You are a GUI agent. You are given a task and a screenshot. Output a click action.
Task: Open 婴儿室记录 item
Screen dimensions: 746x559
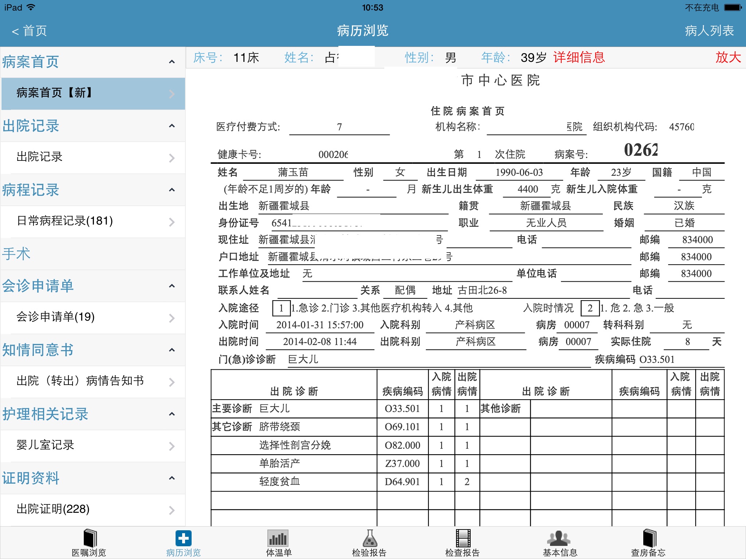point(93,446)
